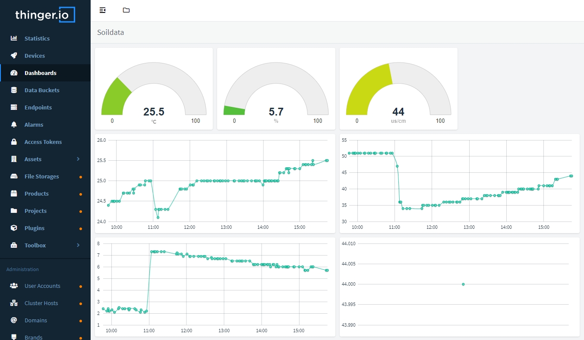The width and height of the screenshot is (584, 340).
Task: Open the folder icon in the top toolbar
Action: click(x=126, y=10)
